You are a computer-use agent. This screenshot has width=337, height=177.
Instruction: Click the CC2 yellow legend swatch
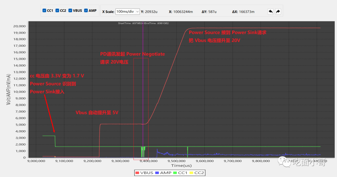[x=191, y=173]
